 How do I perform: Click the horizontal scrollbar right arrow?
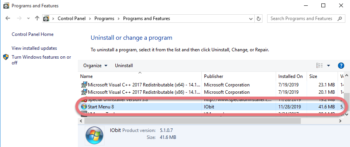[340, 121]
